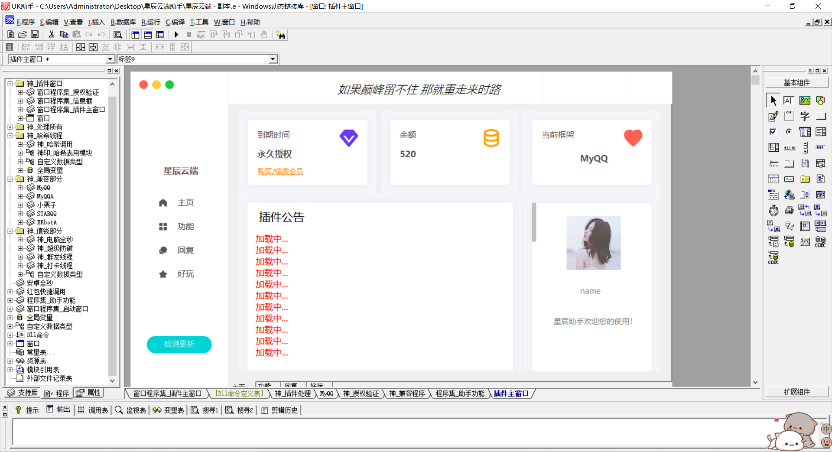Select the arrow pointer in the component palette

coord(773,100)
